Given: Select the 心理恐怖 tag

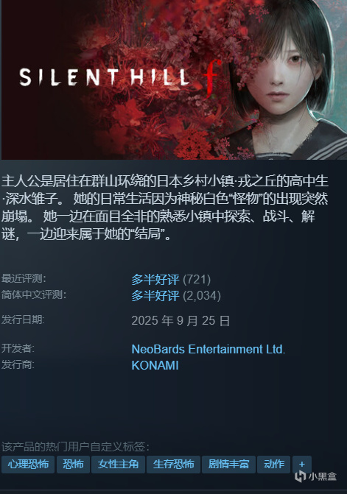Looking at the screenshot, I should 28,464.
